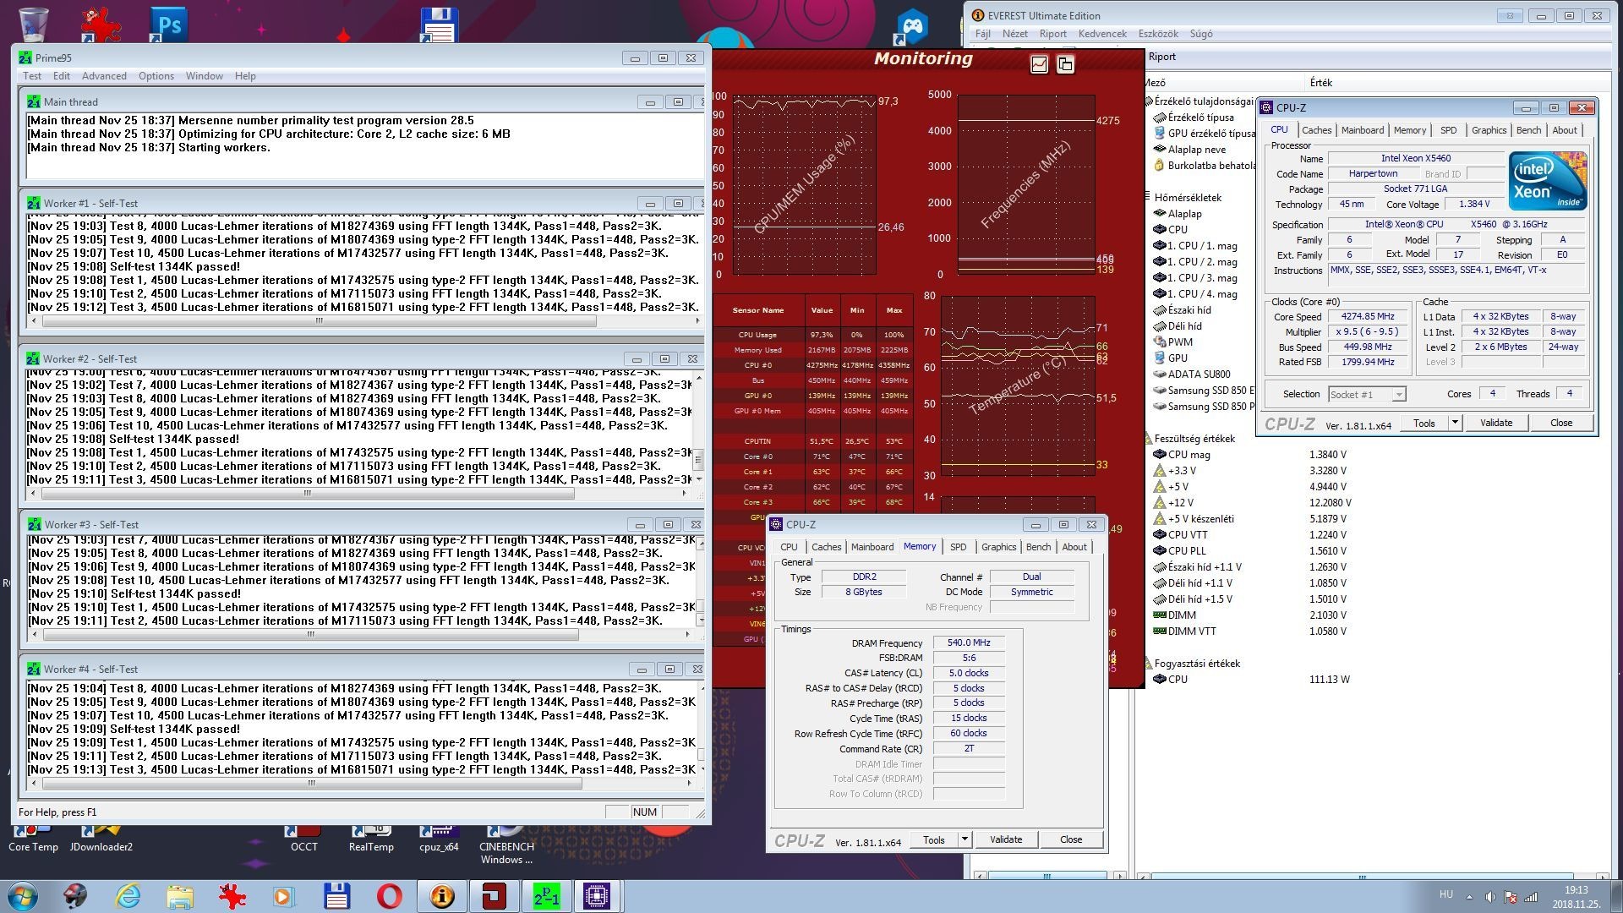Switch to Mainboard tab in upper CPU-Z

point(1362,130)
